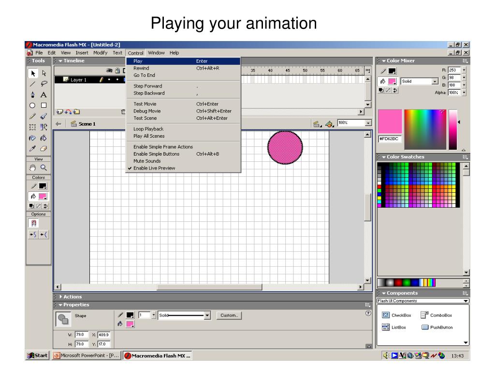495x371 pixels.
Task: Select the Arrow selection tool
Action: 32,73
